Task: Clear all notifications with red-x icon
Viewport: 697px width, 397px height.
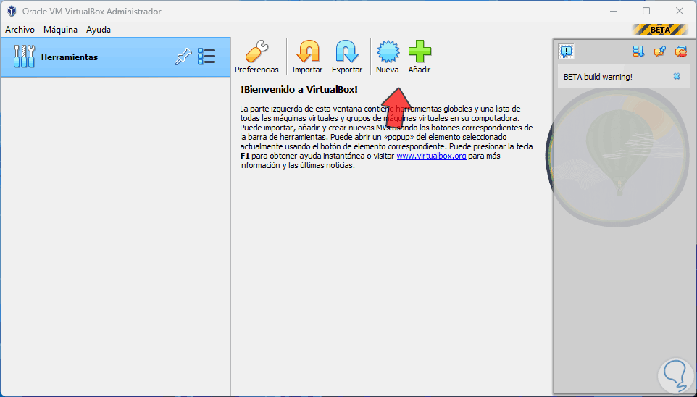Action: click(x=680, y=51)
